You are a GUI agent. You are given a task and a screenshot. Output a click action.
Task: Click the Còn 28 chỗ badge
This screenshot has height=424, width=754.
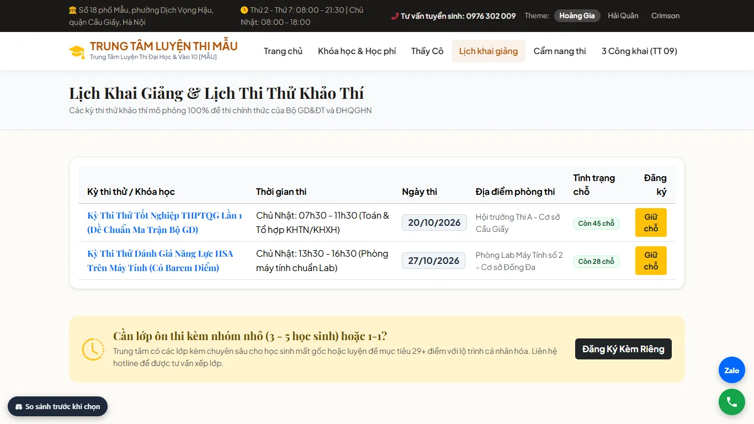(596, 261)
